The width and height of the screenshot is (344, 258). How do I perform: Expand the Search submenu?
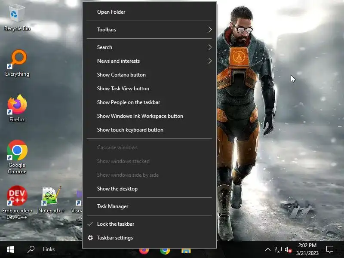[149, 47]
